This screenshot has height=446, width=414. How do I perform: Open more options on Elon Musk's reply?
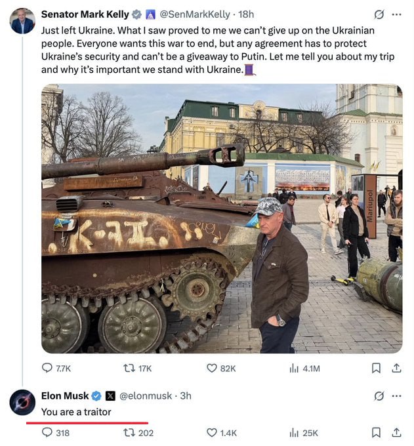[397, 395]
